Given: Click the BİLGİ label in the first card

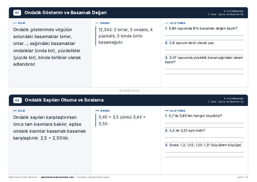Looking at the screenshot, I should [21, 23].
